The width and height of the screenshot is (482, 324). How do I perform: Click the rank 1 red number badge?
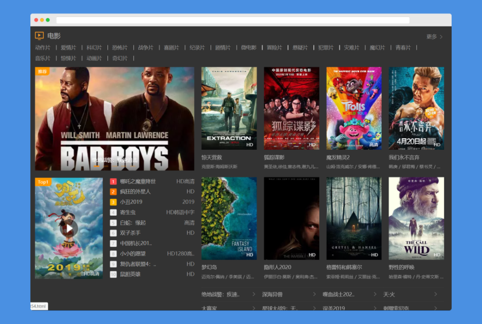coord(113,181)
